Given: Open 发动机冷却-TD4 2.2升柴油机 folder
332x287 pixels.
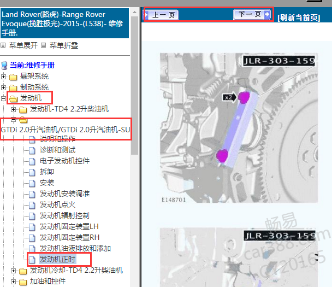Looking at the screenshot, I should (76, 270).
